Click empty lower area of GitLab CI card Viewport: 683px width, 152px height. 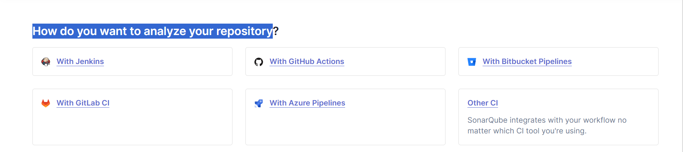(x=132, y=127)
